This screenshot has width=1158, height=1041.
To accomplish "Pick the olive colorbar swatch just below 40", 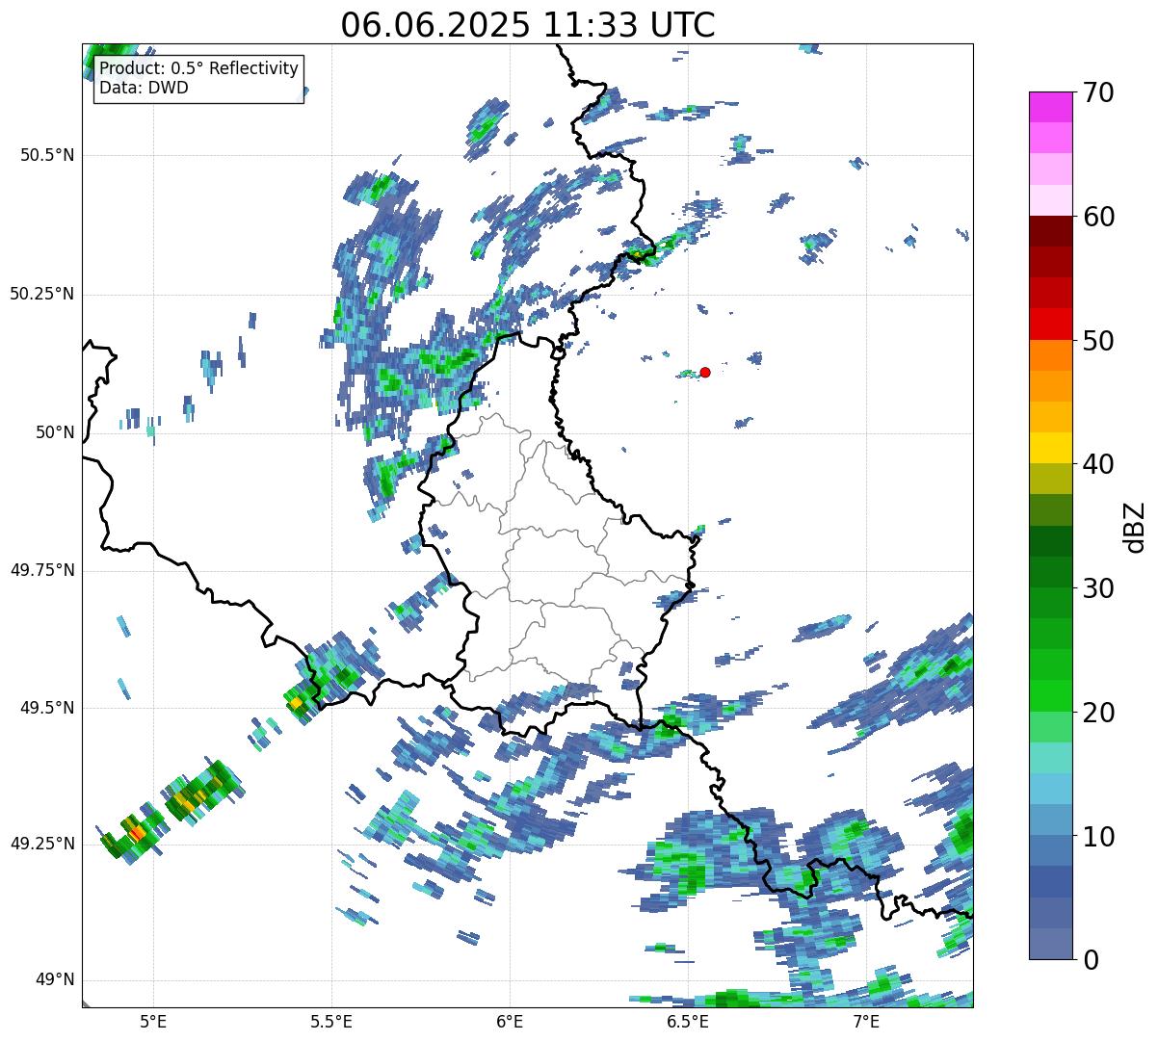I will (1051, 479).
